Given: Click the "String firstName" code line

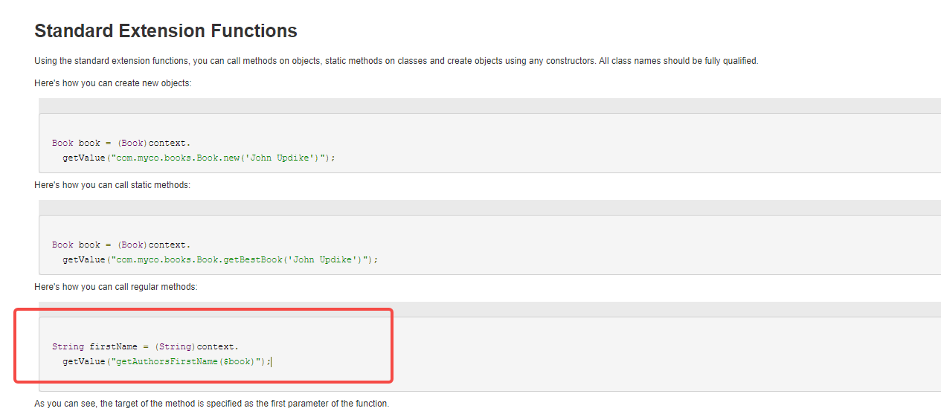Looking at the screenshot, I should [145, 346].
